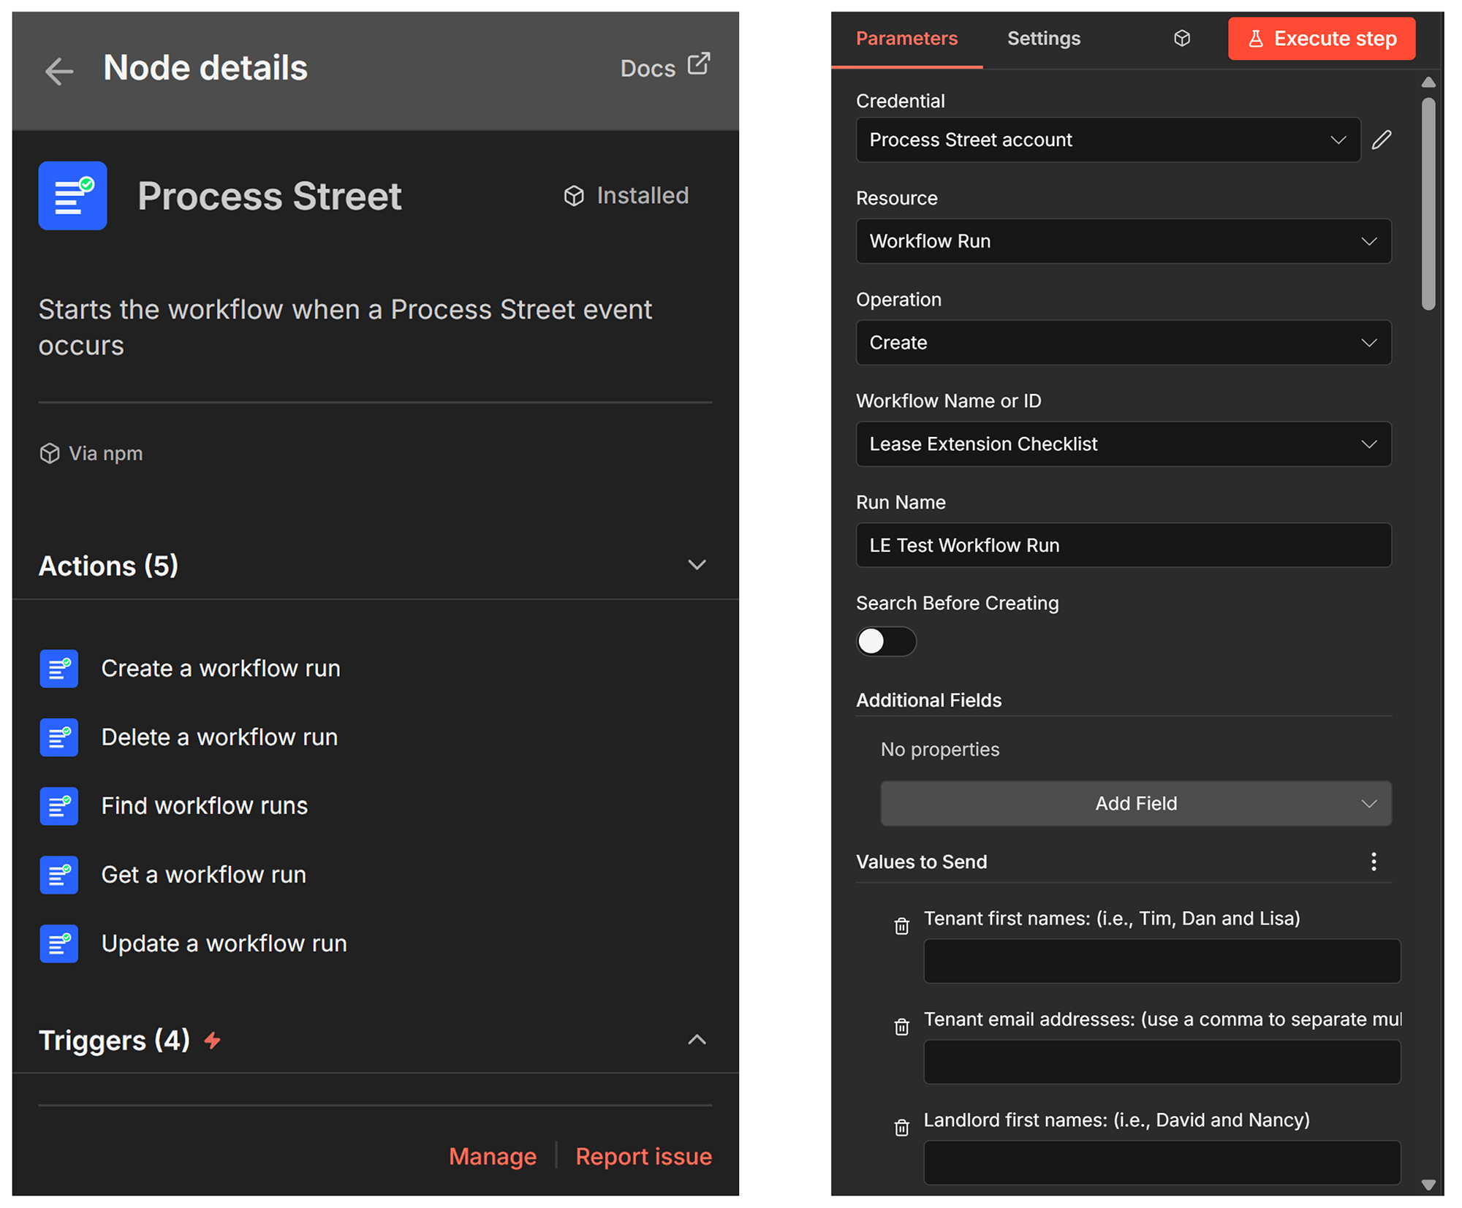Click the Tenant first names input field
The height and width of the screenshot is (1208, 1462).
tap(1162, 961)
